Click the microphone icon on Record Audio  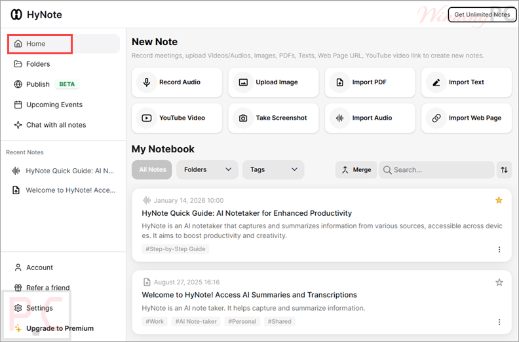pos(147,82)
